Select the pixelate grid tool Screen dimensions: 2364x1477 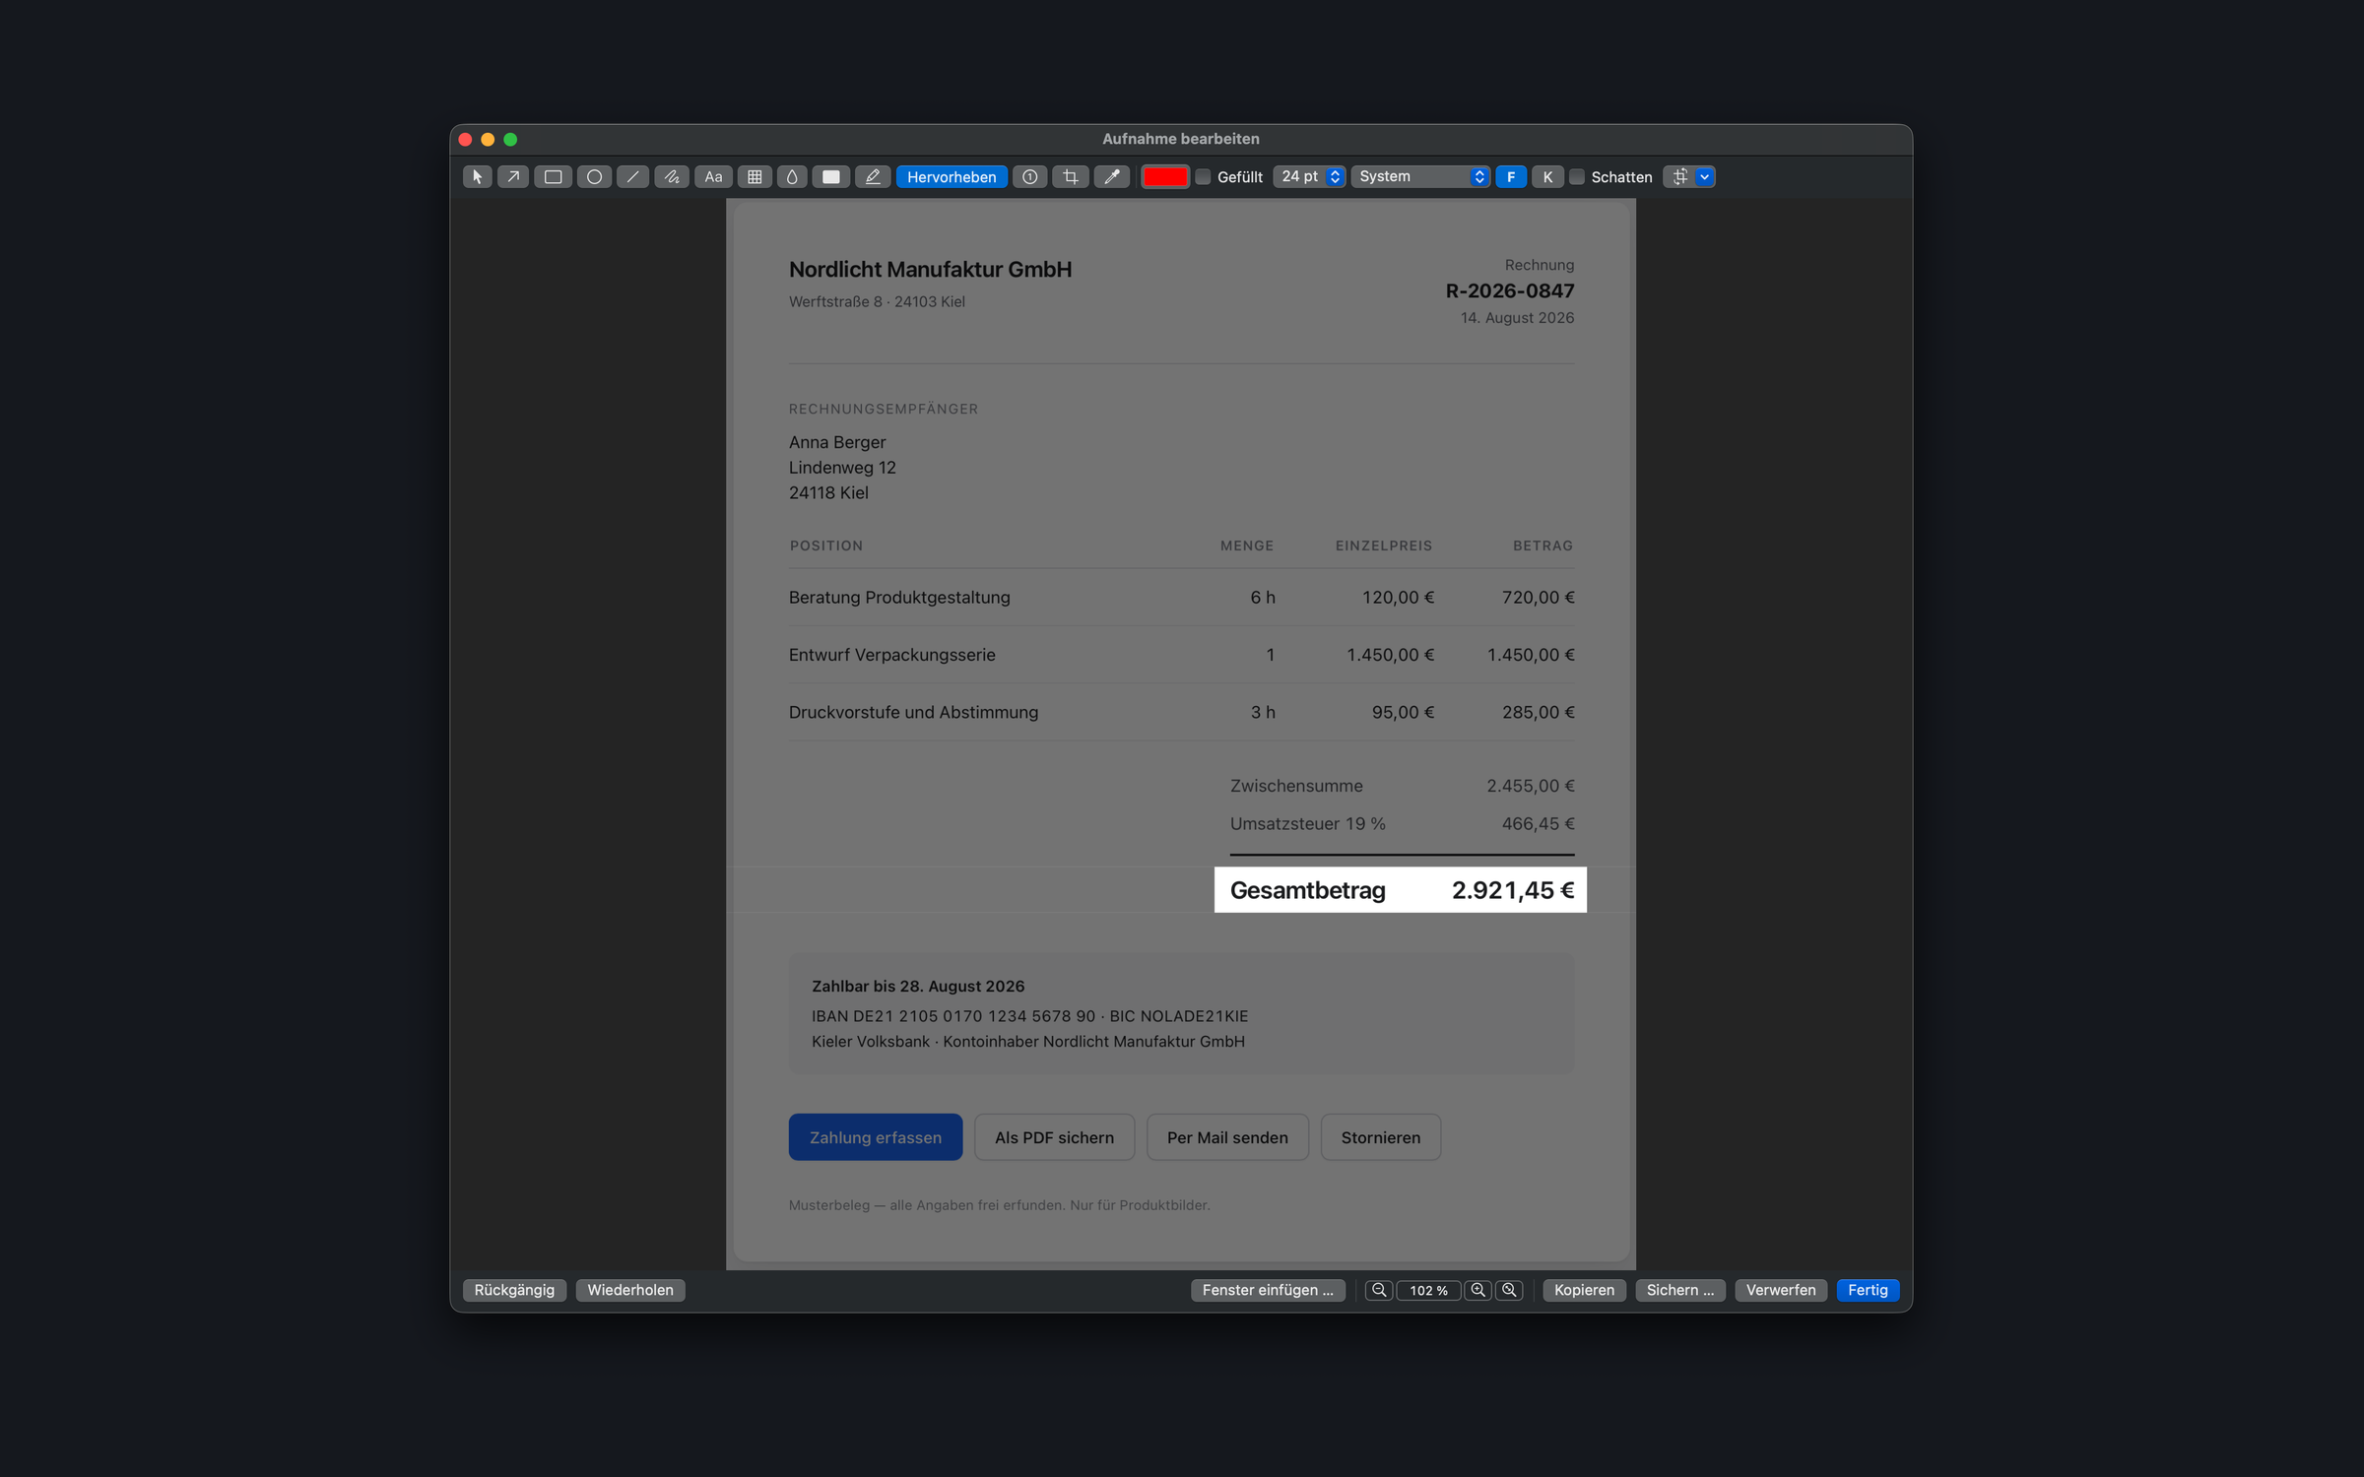(x=755, y=177)
